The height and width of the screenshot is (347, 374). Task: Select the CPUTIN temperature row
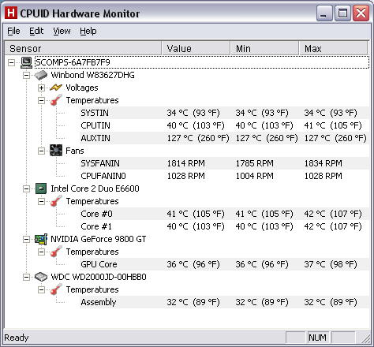pyautogui.click(x=224, y=125)
